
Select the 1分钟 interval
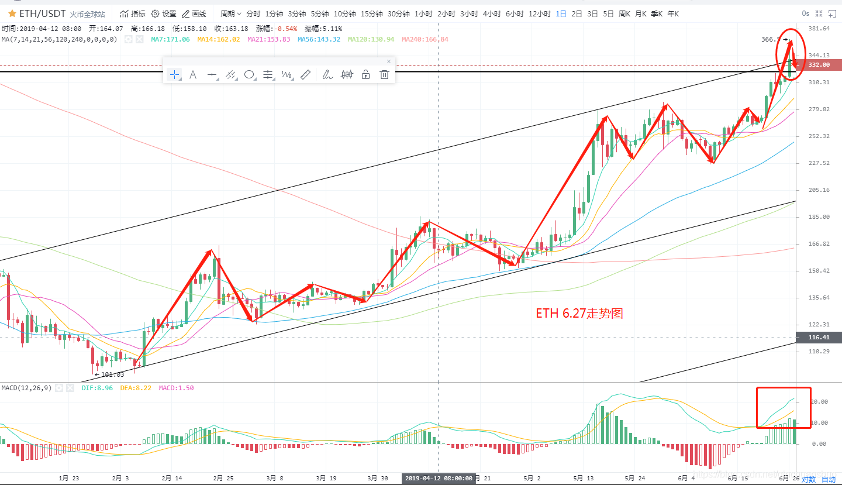[x=274, y=13]
